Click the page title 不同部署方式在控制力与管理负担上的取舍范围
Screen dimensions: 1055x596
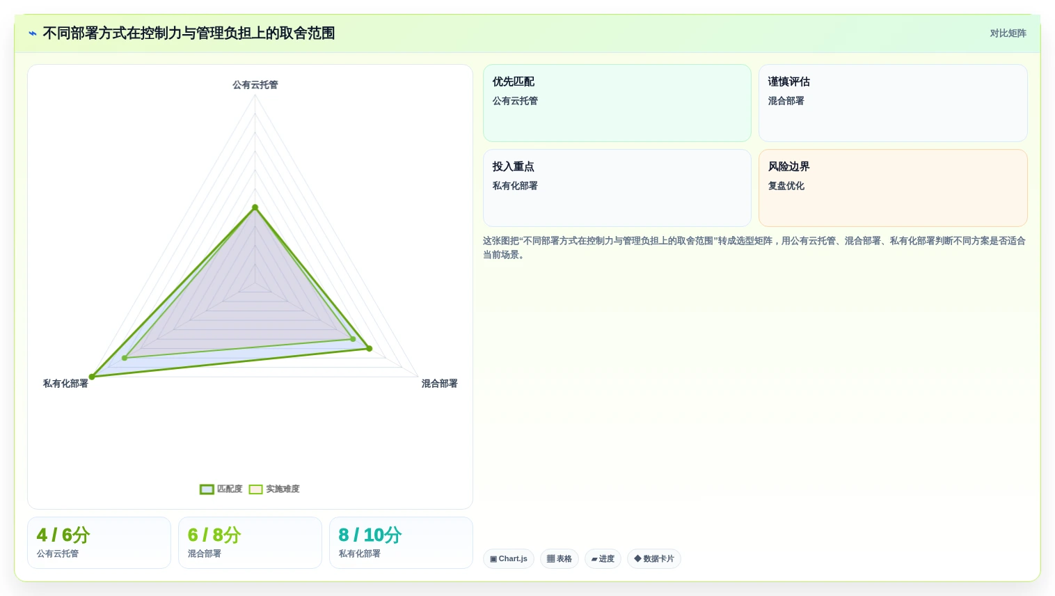tap(189, 33)
